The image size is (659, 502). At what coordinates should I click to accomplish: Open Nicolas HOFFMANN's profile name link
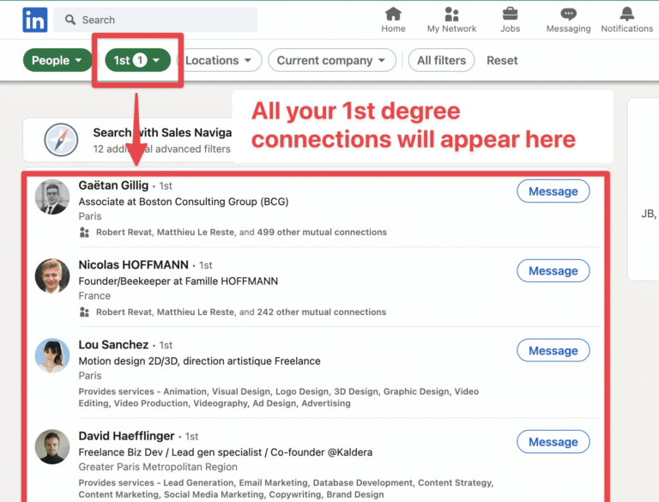click(133, 265)
